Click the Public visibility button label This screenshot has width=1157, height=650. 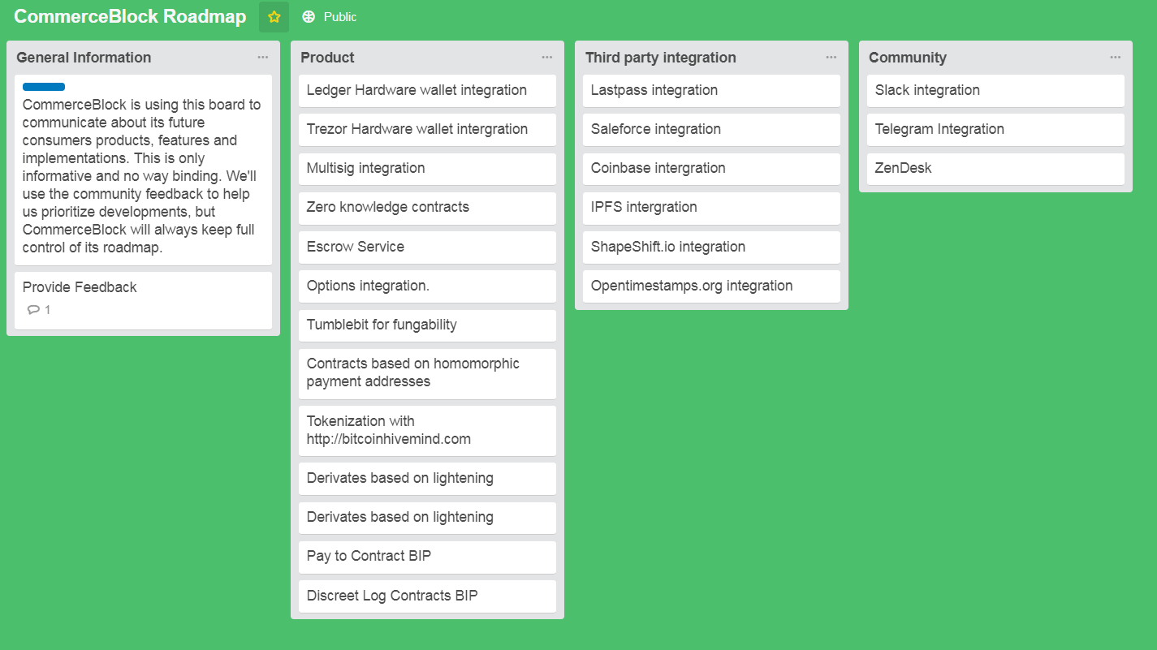(339, 17)
